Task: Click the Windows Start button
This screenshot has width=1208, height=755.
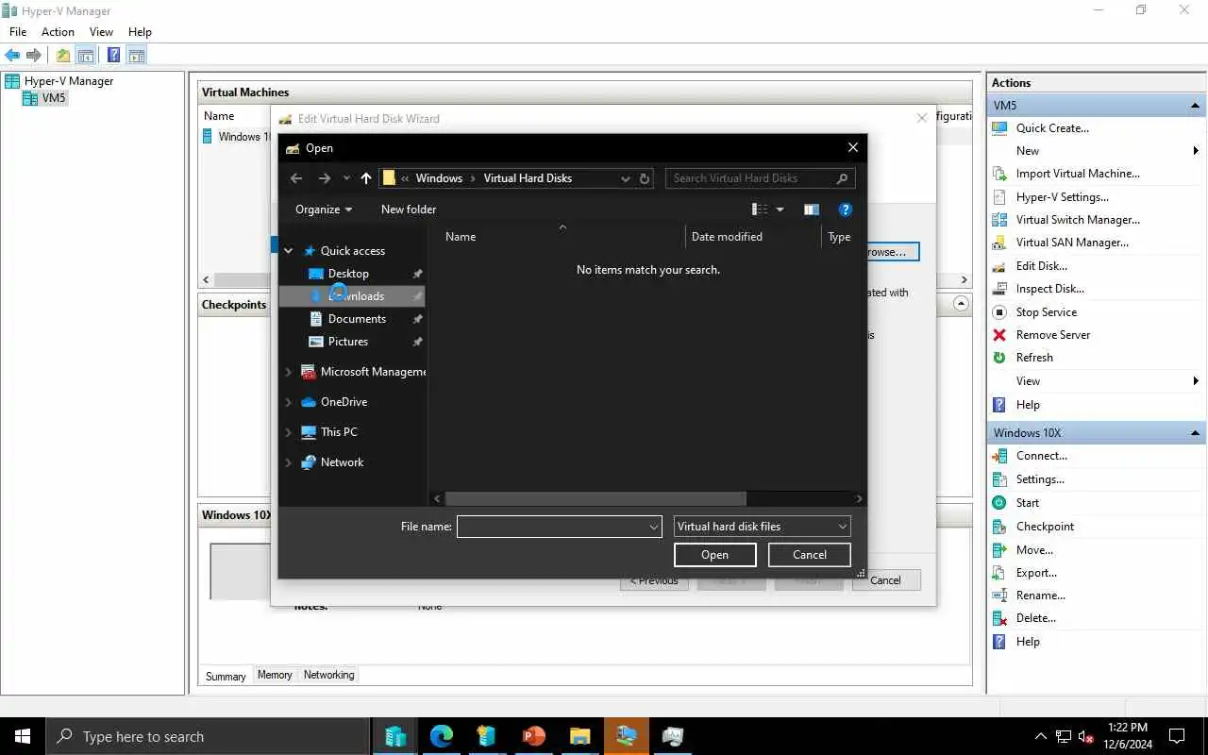Action: pyautogui.click(x=23, y=736)
